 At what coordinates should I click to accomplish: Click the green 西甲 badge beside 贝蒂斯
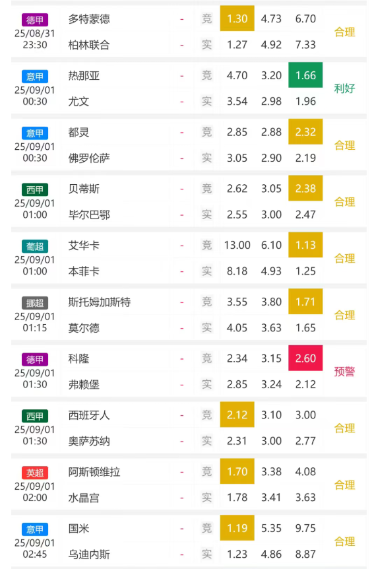[35, 189]
